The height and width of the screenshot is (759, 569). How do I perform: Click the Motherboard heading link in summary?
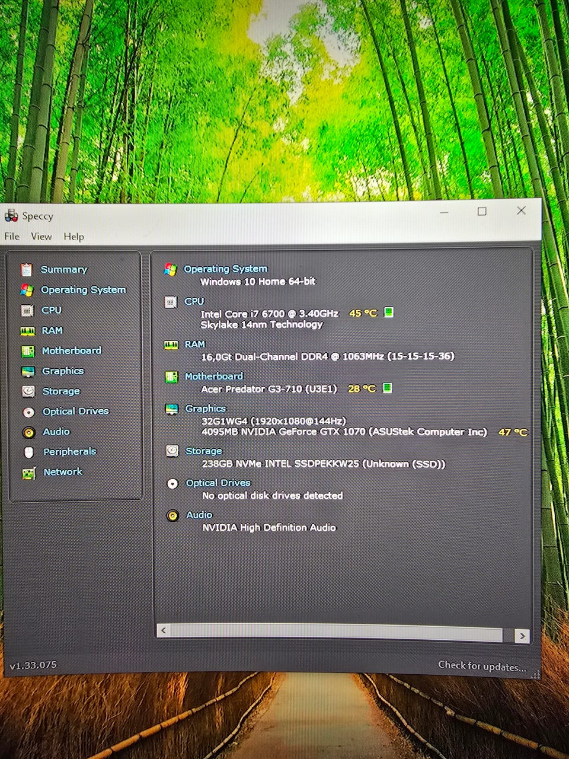(x=214, y=377)
